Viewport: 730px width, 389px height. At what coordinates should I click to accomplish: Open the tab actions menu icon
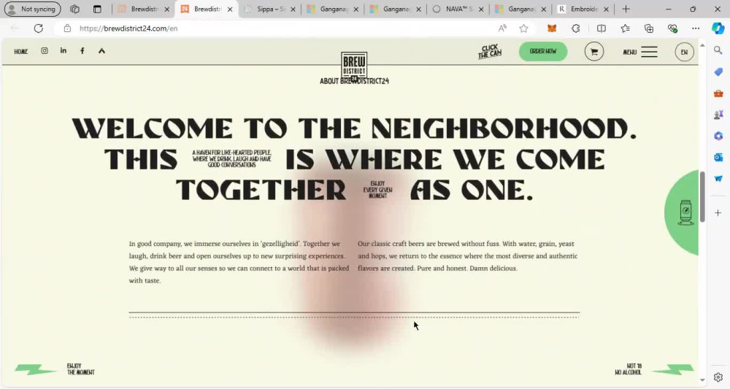[97, 9]
